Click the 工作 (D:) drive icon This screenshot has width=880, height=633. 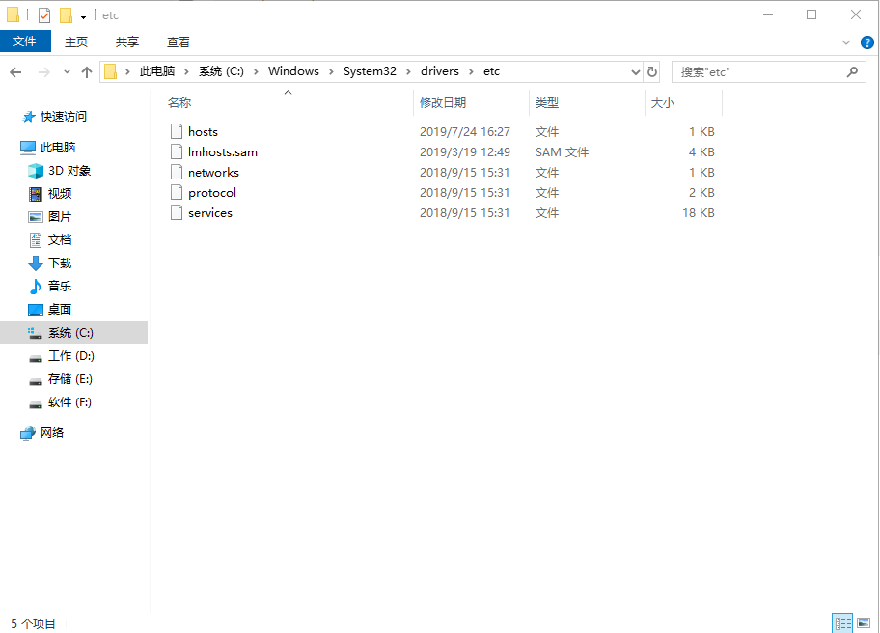click(x=36, y=358)
